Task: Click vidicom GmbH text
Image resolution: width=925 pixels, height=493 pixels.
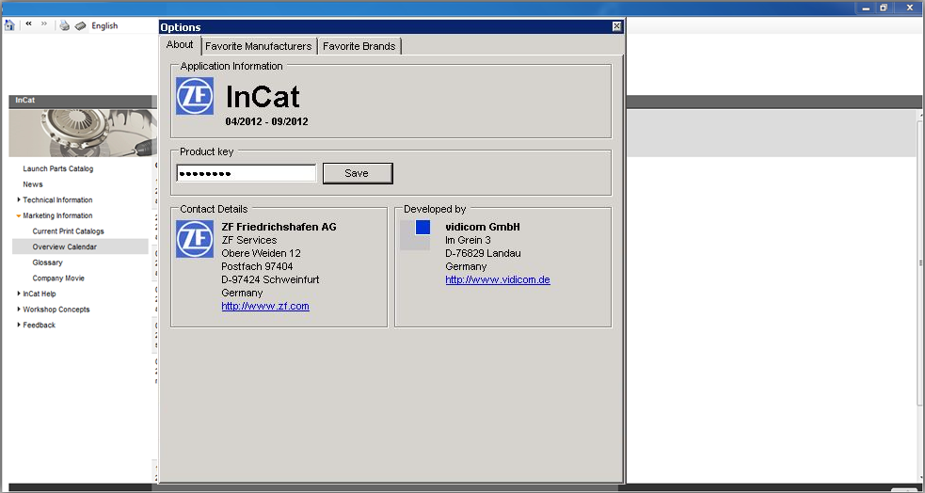Action: pos(483,227)
